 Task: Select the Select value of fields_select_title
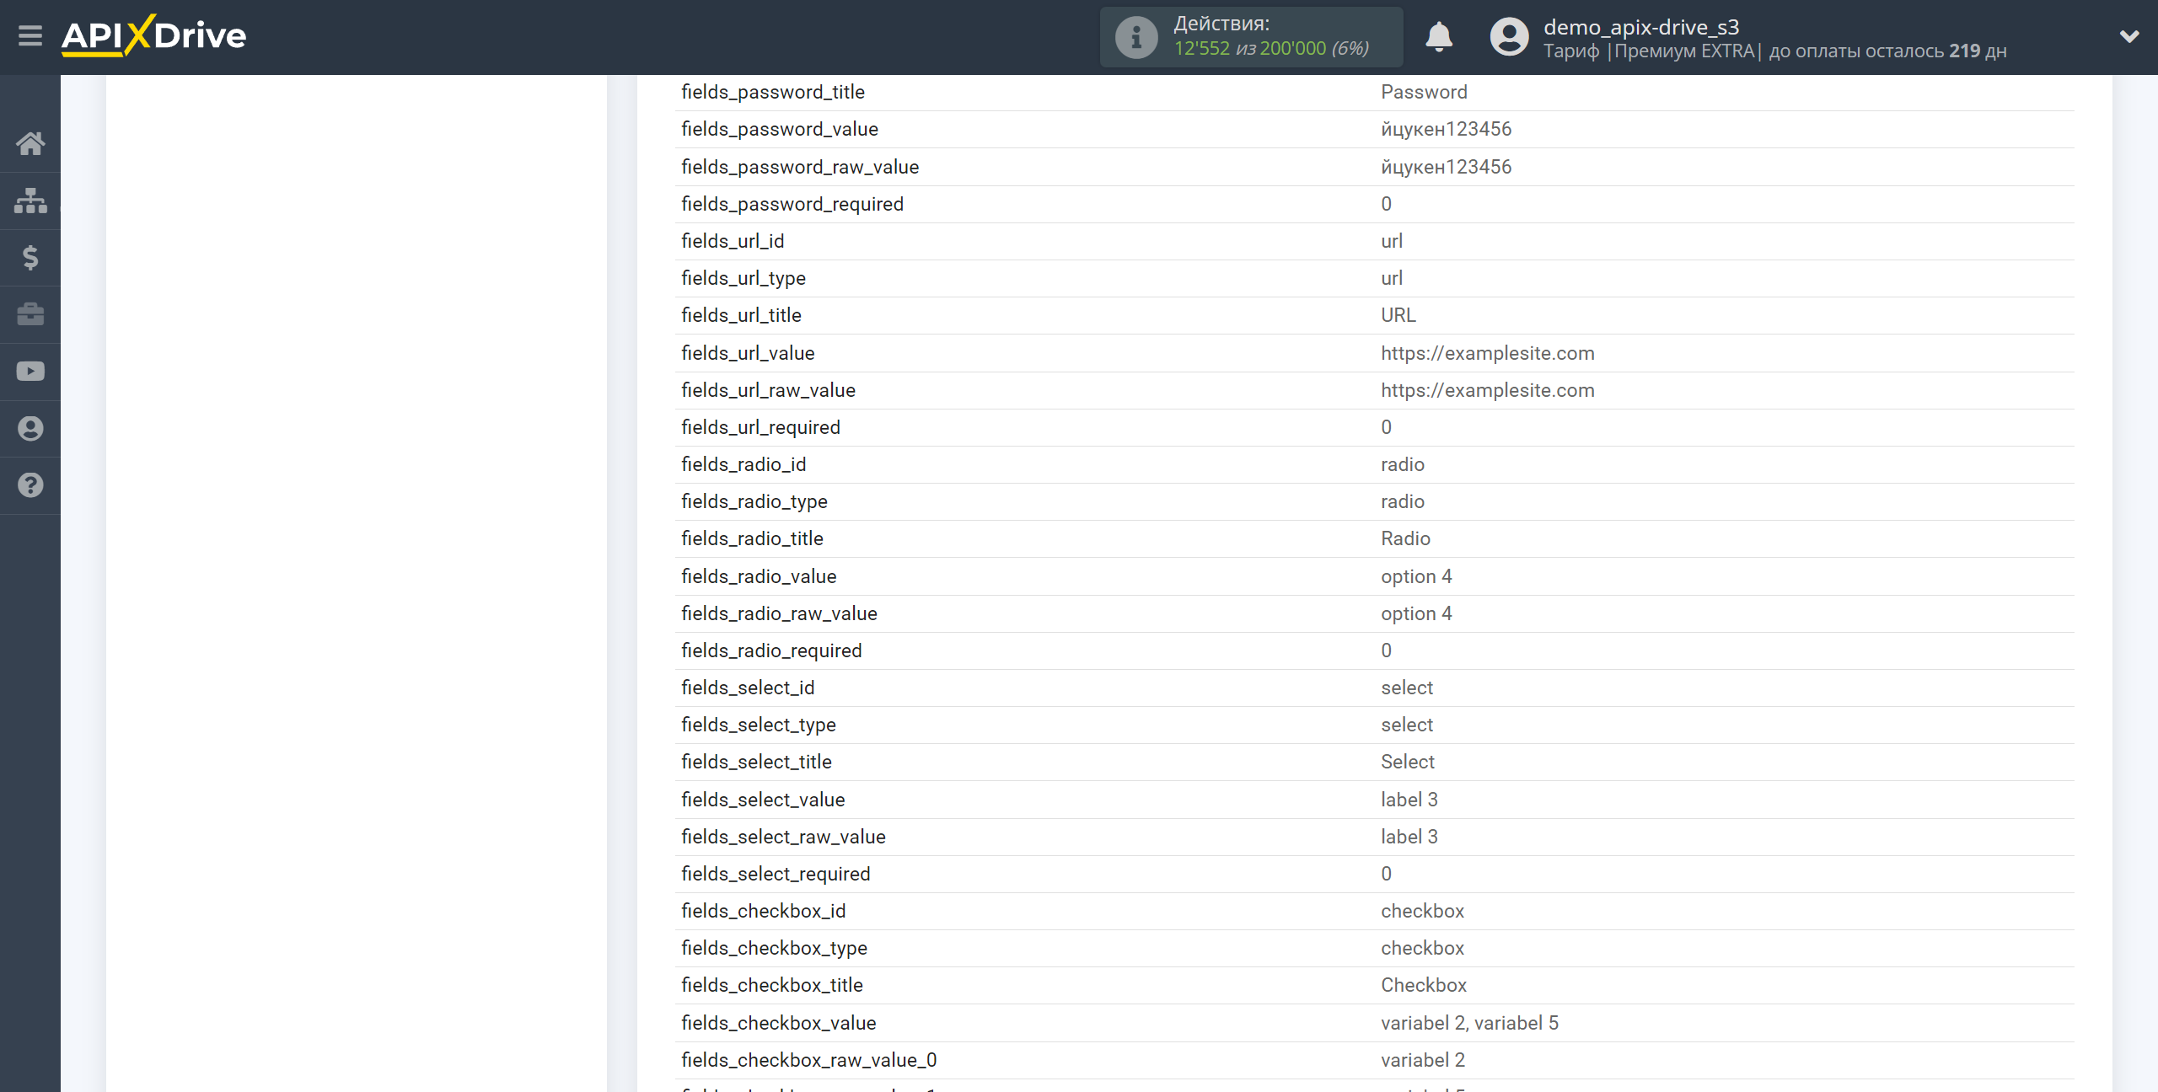coord(1407,762)
